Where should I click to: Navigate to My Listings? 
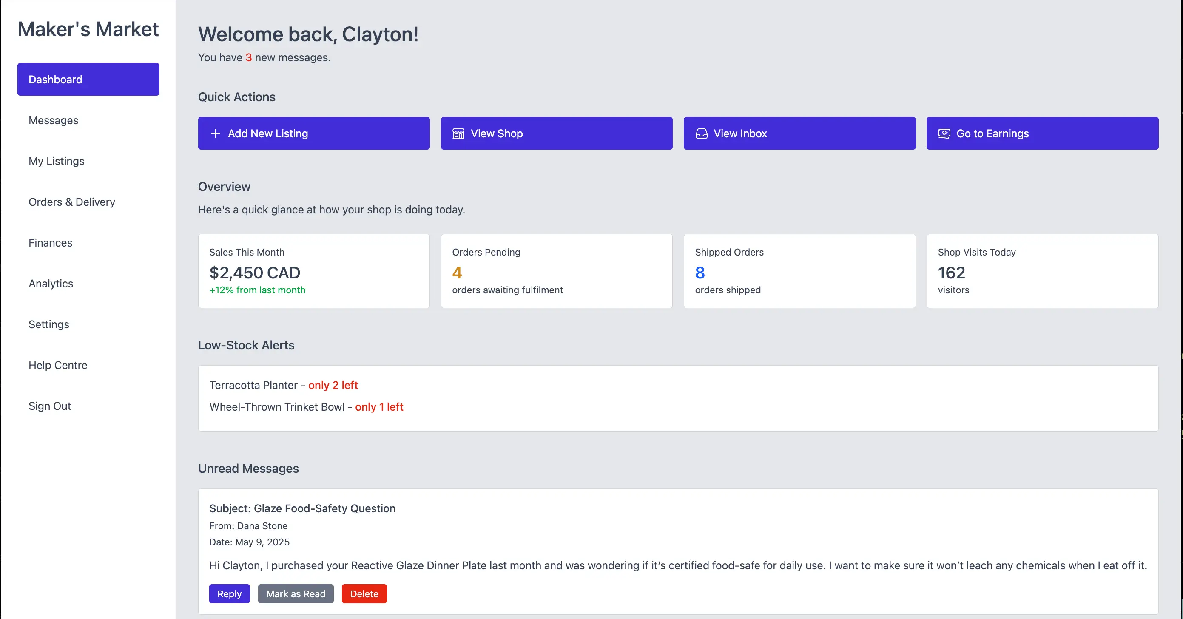56,161
